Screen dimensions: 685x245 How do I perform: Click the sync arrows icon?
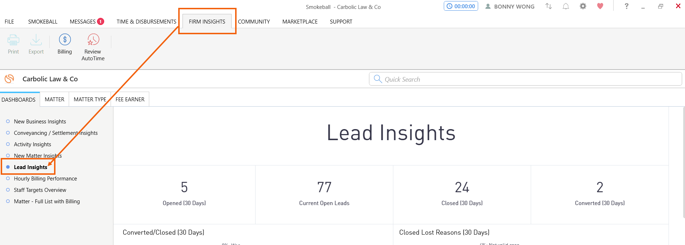click(x=549, y=6)
